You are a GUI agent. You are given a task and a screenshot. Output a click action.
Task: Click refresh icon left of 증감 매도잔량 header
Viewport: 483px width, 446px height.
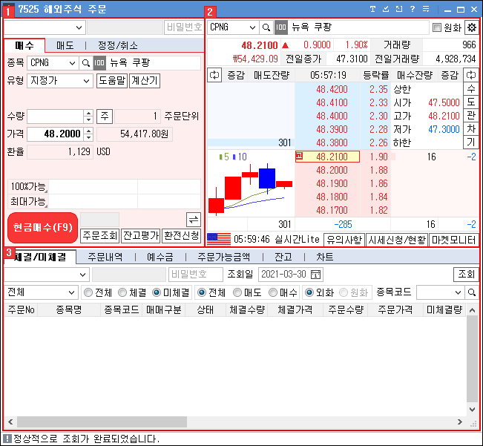214,75
